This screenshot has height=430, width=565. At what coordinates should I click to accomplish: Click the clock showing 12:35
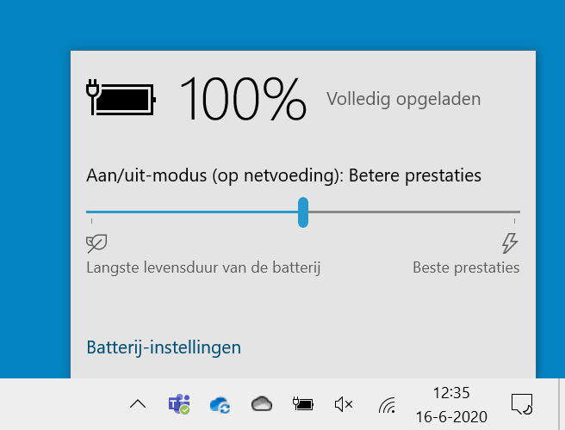451,393
